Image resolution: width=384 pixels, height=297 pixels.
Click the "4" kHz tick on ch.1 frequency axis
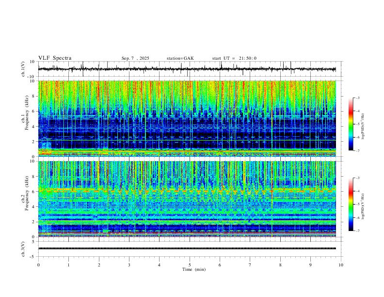coord(34,127)
